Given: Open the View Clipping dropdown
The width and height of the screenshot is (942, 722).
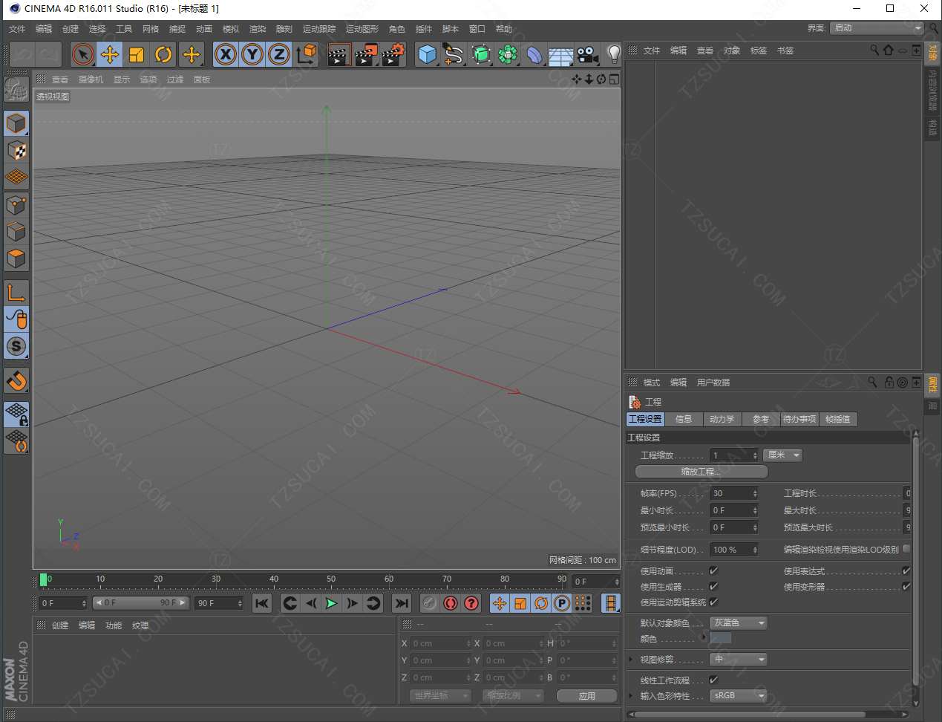Looking at the screenshot, I should pos(739,659).
